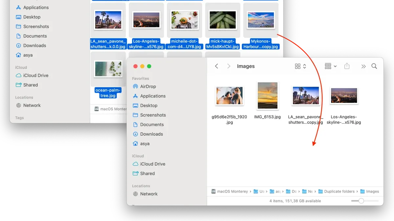Click the yellow minimize button of Images window
The height and width of the screenshot is (221, 394).
(x=142, y=66)
